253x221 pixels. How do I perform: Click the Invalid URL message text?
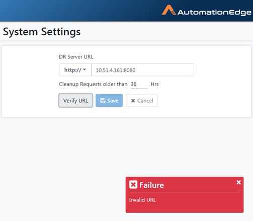142,200
